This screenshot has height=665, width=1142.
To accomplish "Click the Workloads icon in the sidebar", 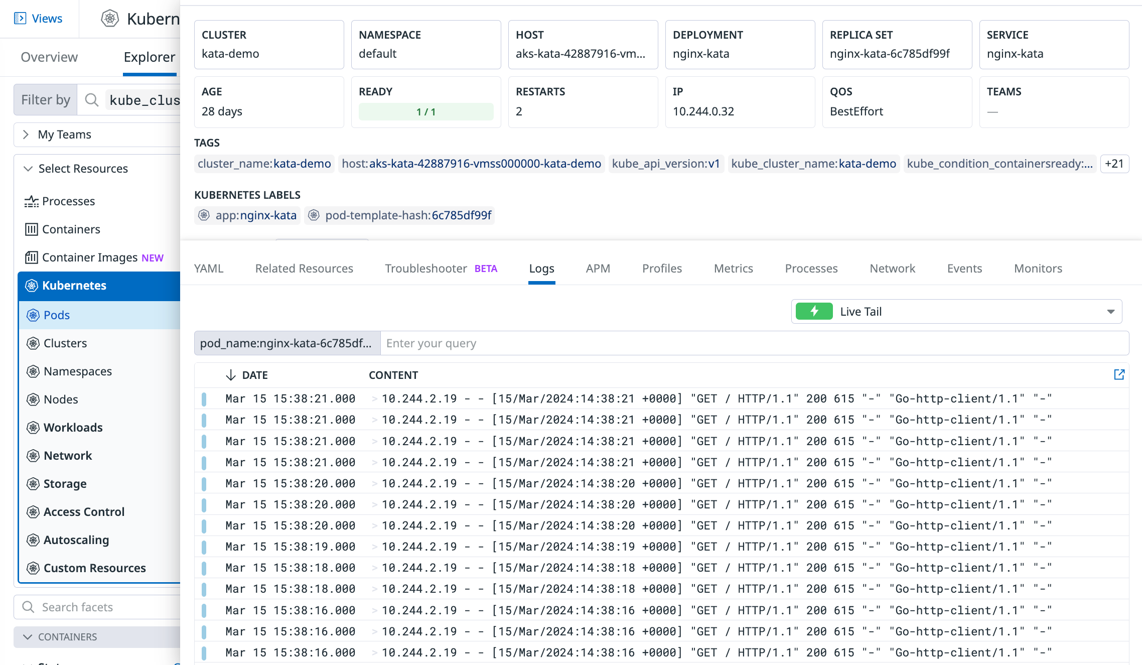I will [x=32, y=427].
